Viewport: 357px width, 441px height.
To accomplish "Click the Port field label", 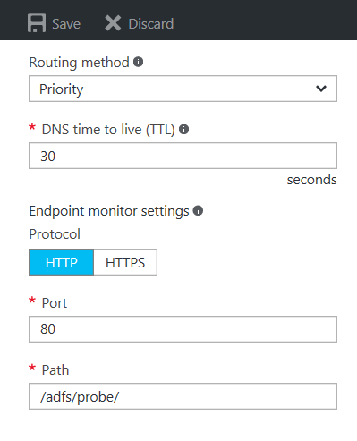I will pyautogui.click(x=55, y=303).
